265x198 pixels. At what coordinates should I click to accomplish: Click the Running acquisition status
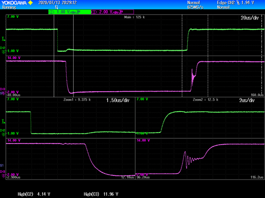click(x=9, y=7)
